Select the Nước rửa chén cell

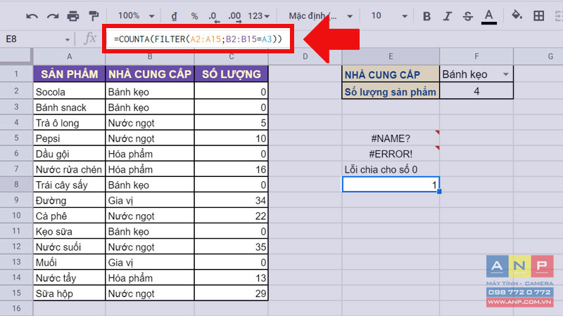pos(69,169)
